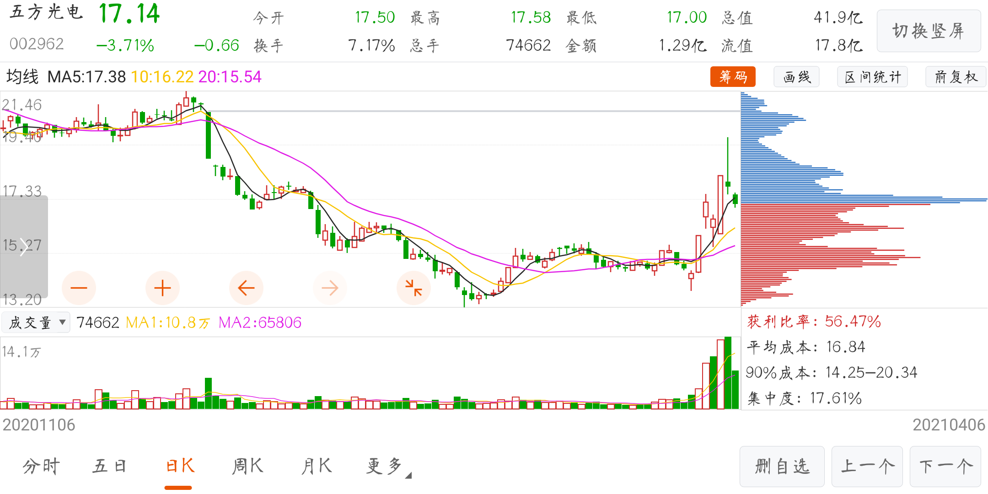Click the MA1:10.8万 volume label
This screenshot has height=494, width=988.
click(167, 323)
